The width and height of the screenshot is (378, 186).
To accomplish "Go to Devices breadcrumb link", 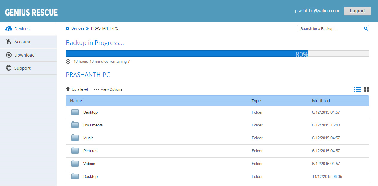I will coord(78,28).
